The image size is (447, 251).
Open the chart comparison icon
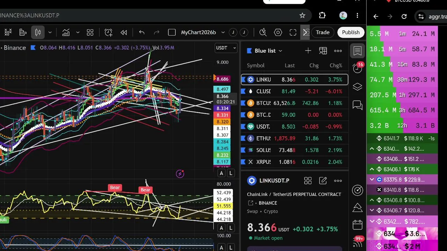pyautogui.click(x=66, y=32)
